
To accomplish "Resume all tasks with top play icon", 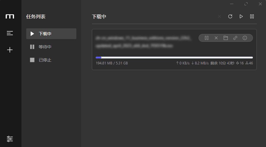I will [241, 16].
